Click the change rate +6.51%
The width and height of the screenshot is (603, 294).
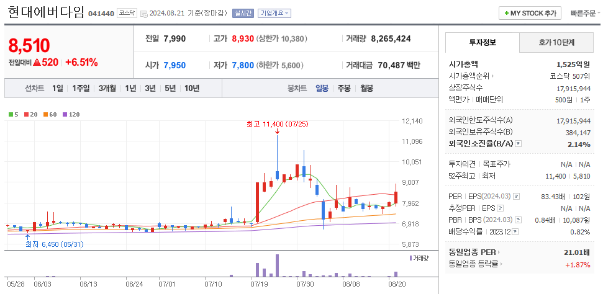81,62
